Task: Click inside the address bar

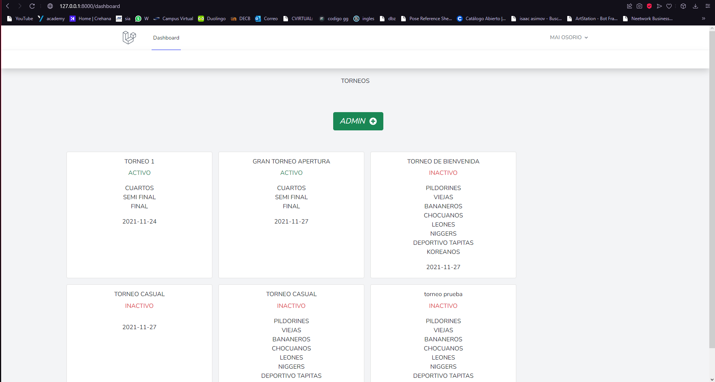Action: coord(90,6)
